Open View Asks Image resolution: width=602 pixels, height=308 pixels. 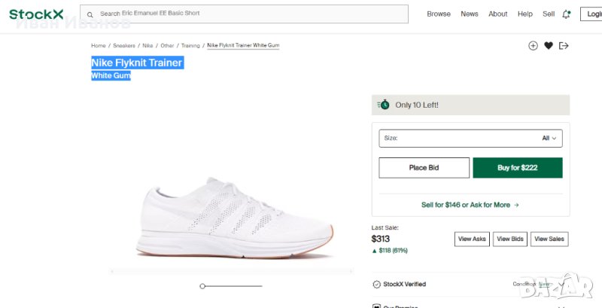pyautogui.click(x=473, y=239)
